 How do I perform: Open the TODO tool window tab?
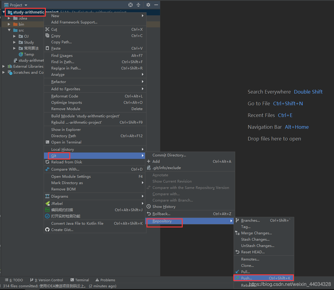tap(14, 280)
